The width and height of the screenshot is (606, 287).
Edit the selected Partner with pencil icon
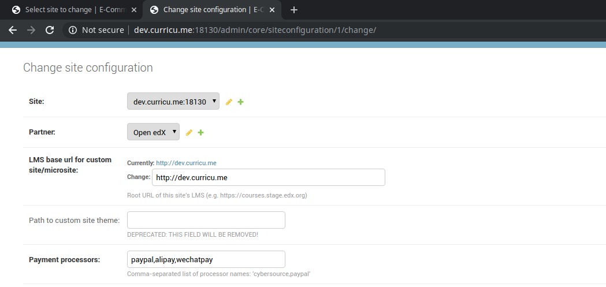click(189, 132)
